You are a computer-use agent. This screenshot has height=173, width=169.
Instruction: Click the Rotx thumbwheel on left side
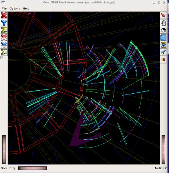(x=4, y=150)
